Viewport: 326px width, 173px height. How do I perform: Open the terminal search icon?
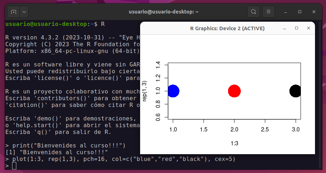click(x=253, y=12)
